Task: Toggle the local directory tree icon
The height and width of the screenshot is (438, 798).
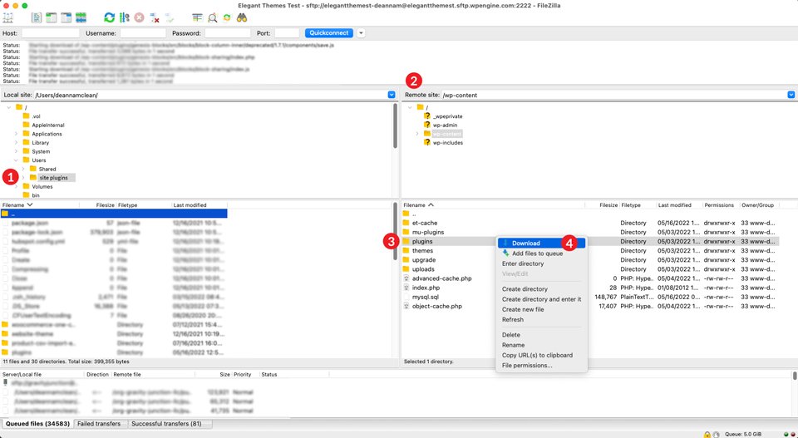Action: [x=52, y=17]
